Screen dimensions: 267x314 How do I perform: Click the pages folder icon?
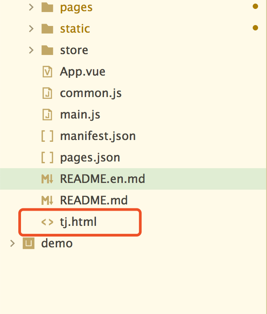(47, 7)
